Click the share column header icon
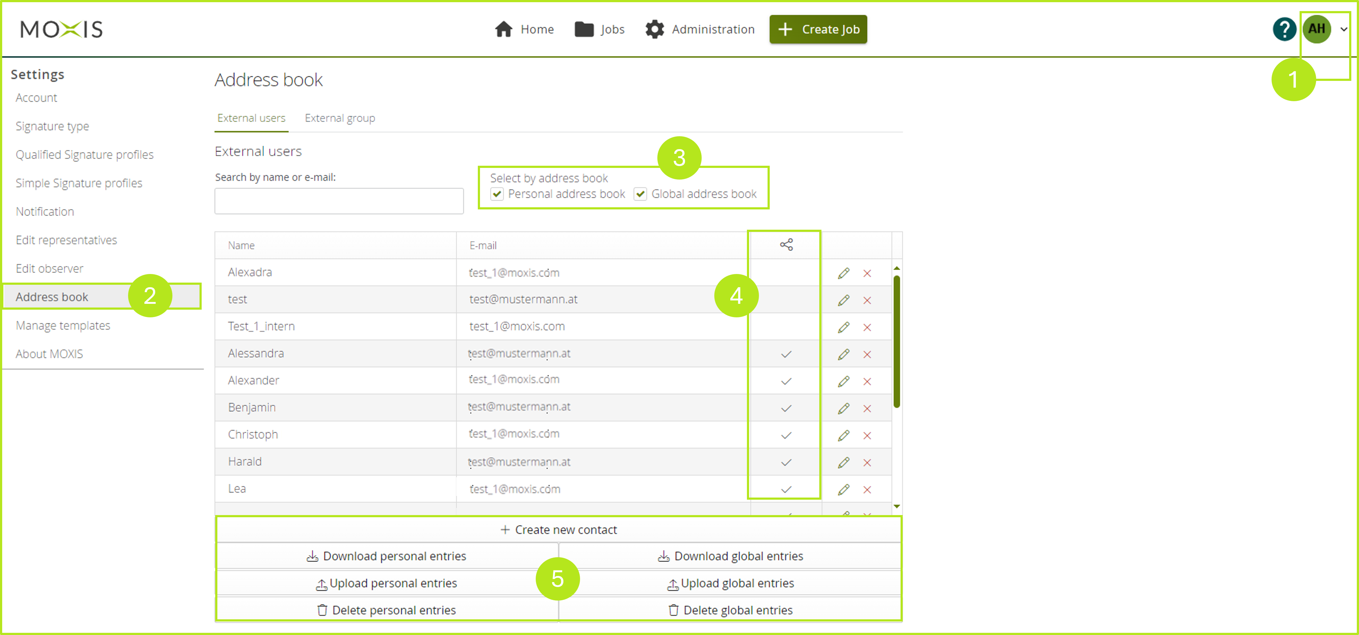 (786, 244)
